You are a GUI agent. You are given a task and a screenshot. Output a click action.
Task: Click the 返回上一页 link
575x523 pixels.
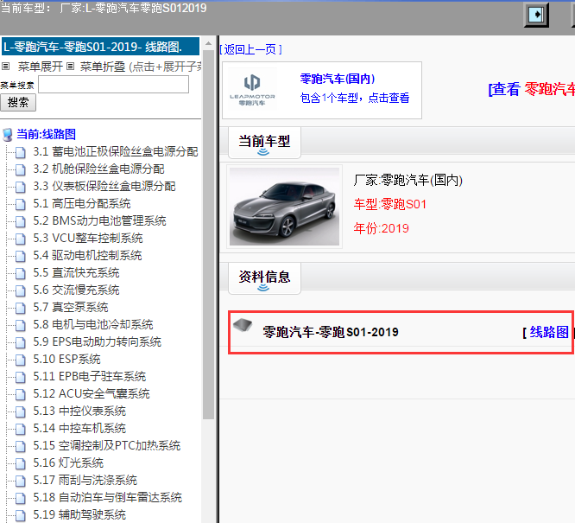(250, 49)
